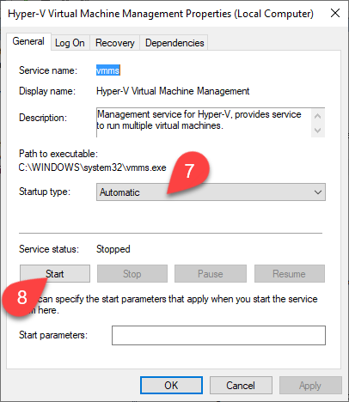Image resolution: width=349 pixels, height=402 pixels.
Task: Click the vmms.exe executable path text
Action: [x=92, y=167]
